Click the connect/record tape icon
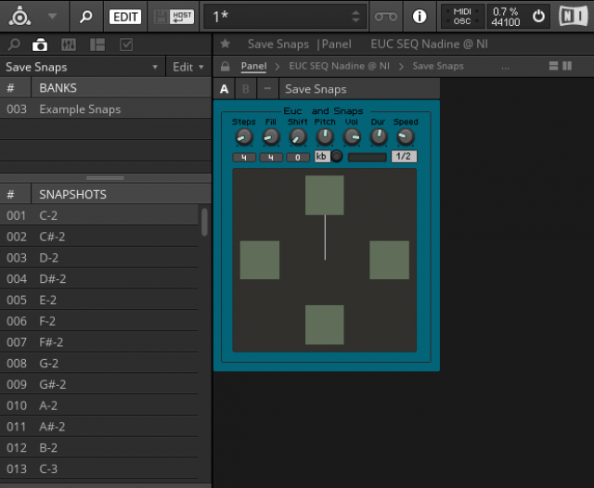 pos(385,17)
